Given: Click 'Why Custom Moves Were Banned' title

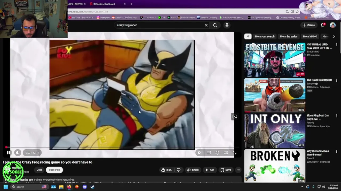Looking at the screenshot, I should tap(318, 153).
